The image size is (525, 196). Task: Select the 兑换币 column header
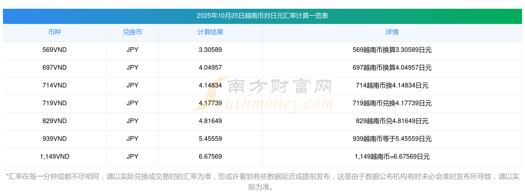click(132, 32)
